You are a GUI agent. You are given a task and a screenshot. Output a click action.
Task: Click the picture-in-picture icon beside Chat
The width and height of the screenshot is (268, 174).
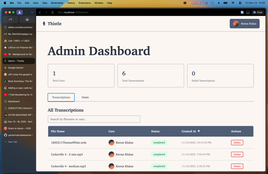pyautogui.click(x=248, y=12)
